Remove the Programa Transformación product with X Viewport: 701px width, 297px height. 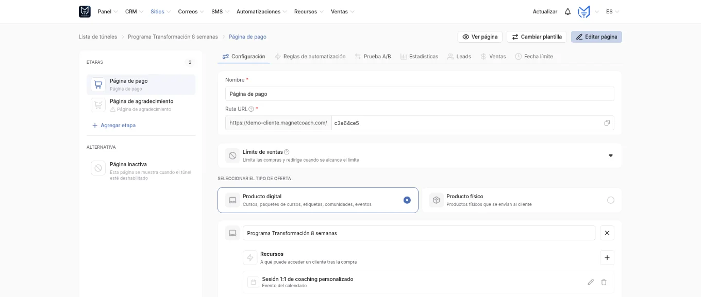pos(607,233)
